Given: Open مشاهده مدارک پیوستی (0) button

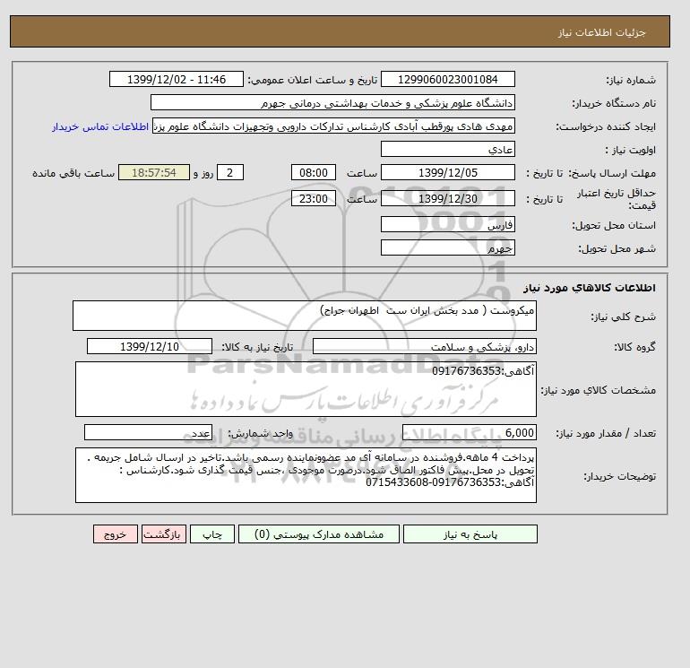Looking at the screenshot, I should click(x=319, y=534).
